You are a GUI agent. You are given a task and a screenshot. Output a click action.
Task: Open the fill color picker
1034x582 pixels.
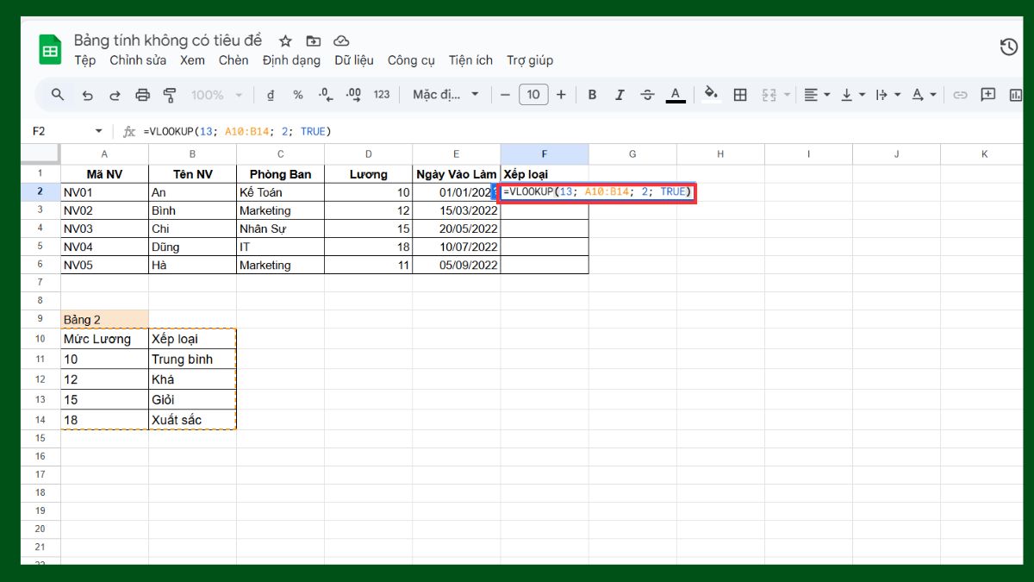click(711, 95)
